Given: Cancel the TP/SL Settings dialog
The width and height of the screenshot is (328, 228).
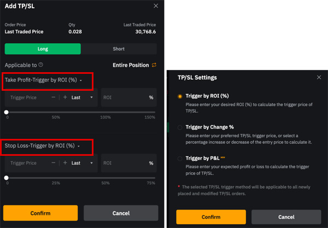Looking at the screenshot, I should click(286, 217).
